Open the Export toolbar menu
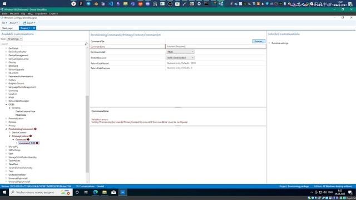This screenshot has width=356, height=200. [29, 23]
